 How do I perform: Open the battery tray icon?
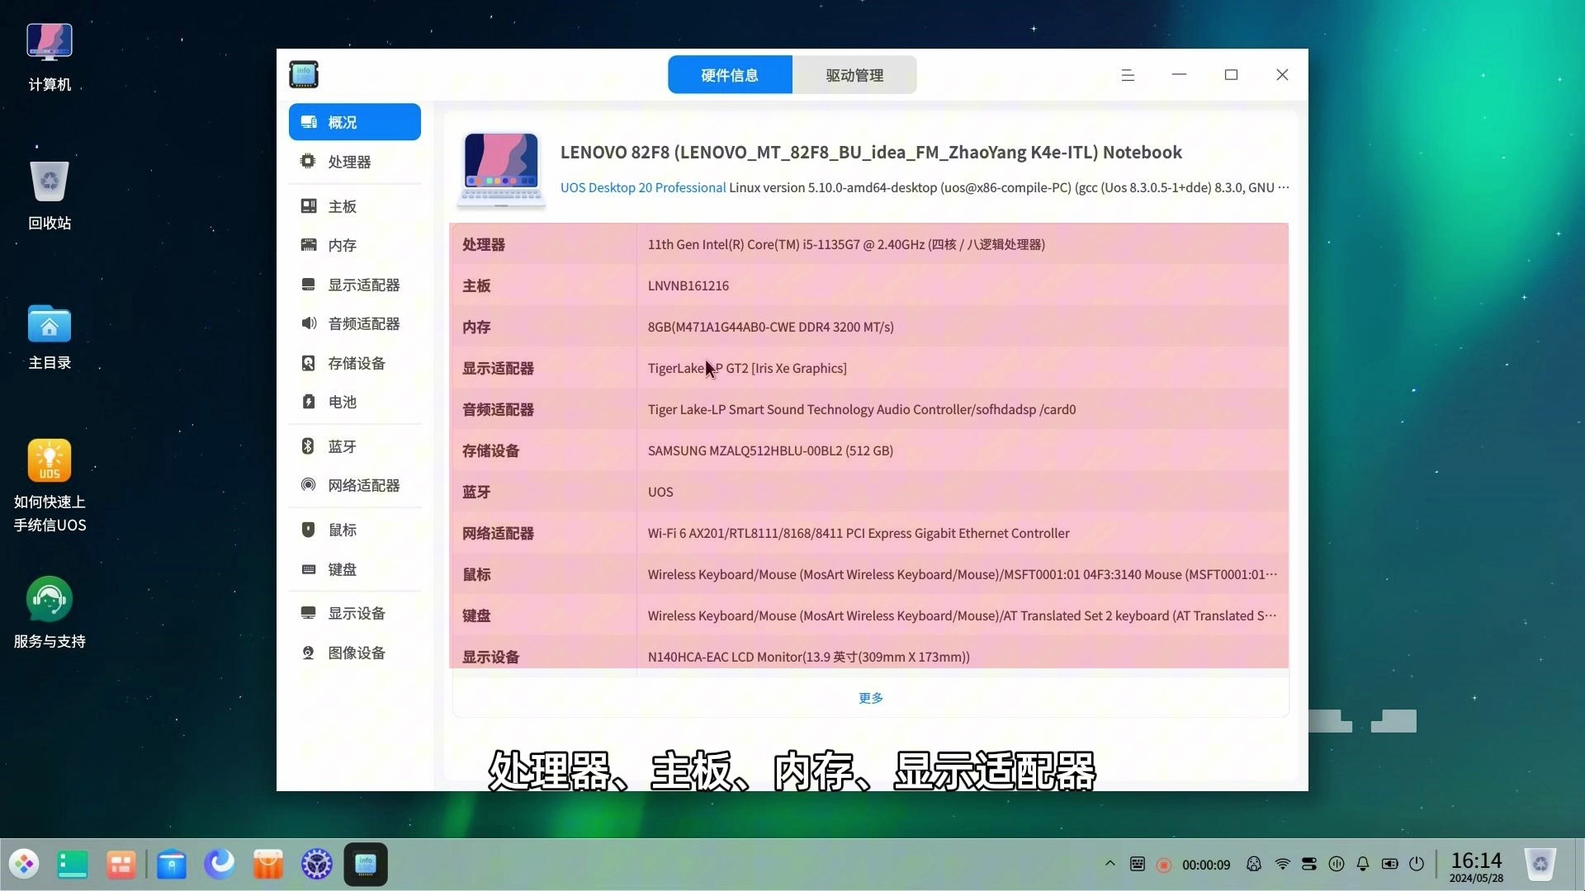(x=1390, y=864)
